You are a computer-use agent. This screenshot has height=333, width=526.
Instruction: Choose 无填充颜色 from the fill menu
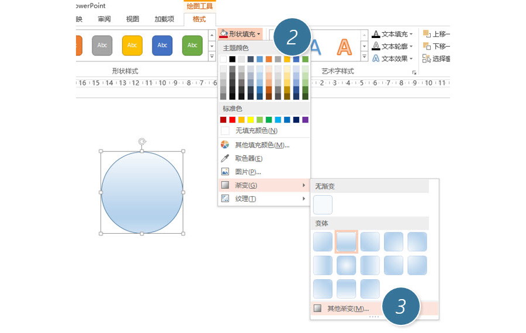[256, 131]
